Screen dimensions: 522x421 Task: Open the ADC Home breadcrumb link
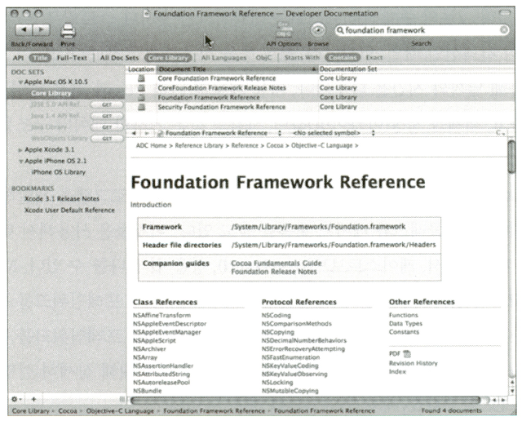click(151, 145)
